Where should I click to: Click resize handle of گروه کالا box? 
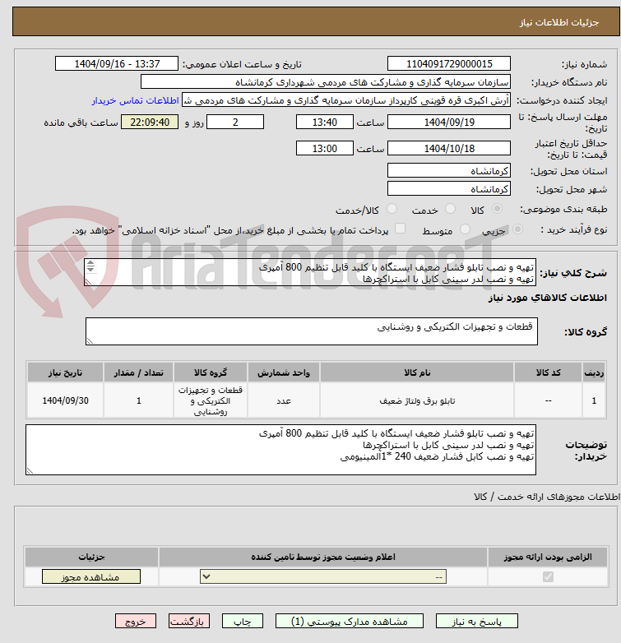[90, 340]
